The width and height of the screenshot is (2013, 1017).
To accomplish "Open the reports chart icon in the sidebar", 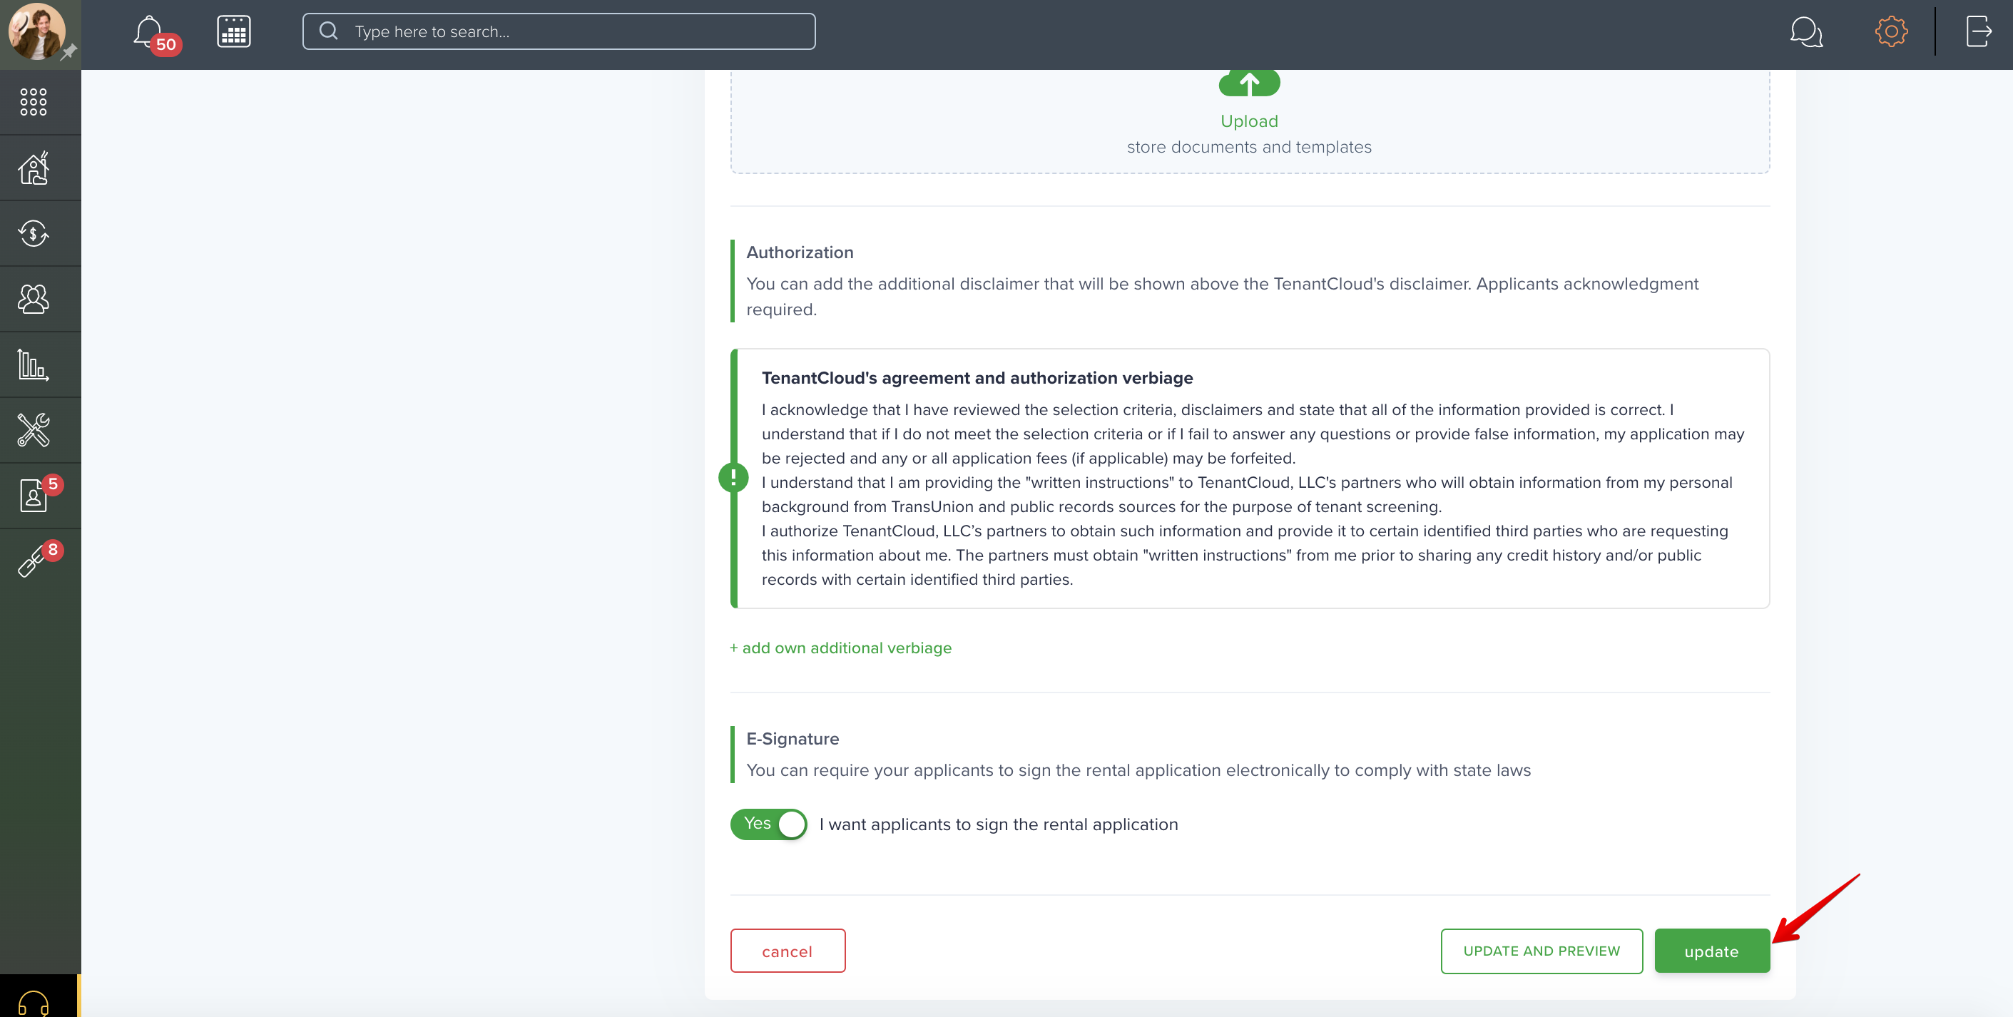I will click(34, 364).
